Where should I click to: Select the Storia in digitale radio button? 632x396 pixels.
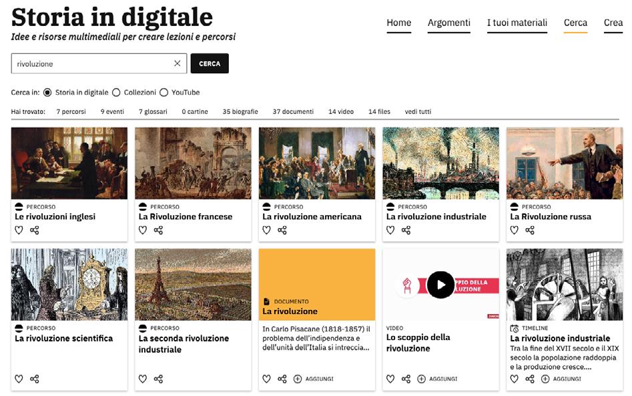pyautogui.click(x=47, y=92)
